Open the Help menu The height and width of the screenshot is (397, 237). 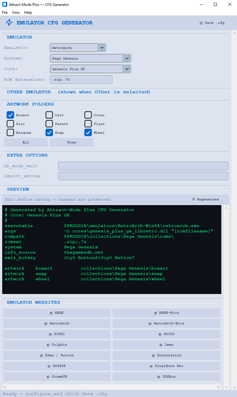click(28, 13)
